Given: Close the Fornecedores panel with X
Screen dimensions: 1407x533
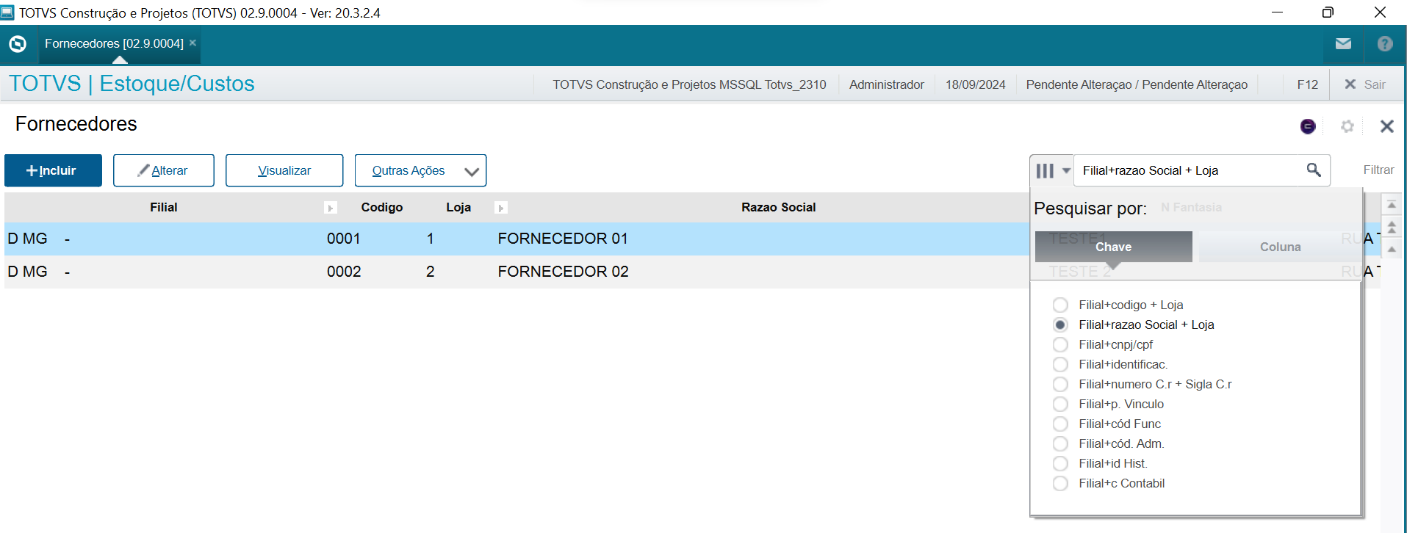Looking at the screenshot, I should pos(1386,126).
